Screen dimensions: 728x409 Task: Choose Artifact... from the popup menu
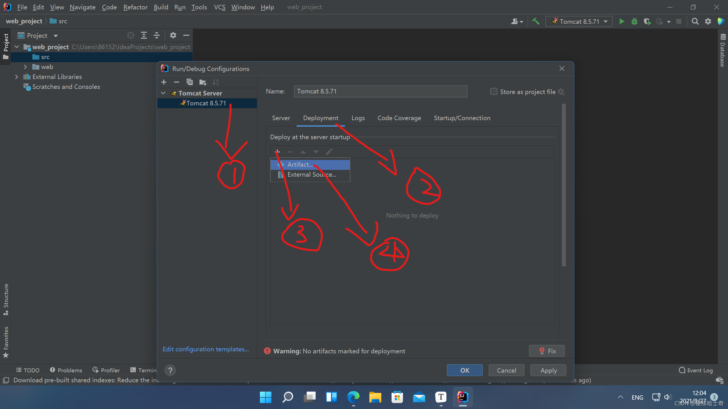pos(310,164)
